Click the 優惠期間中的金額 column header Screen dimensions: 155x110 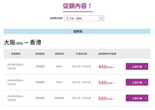point(107,54)
